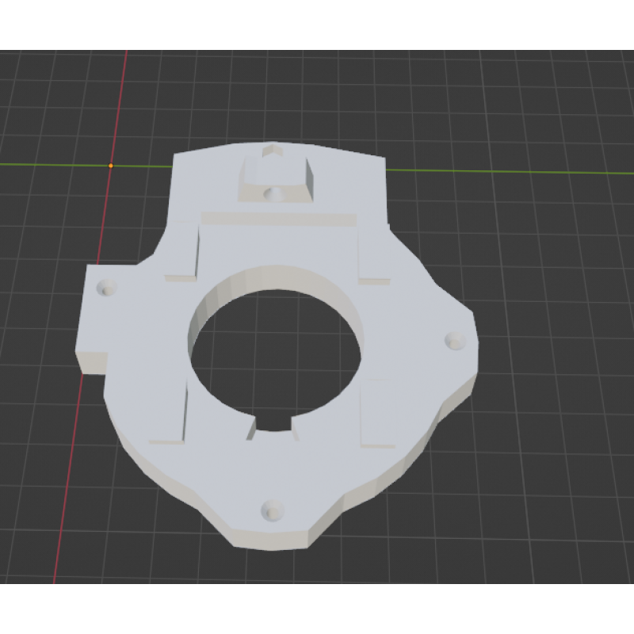Click the white blank strip above the viewport
Viewport: 634px width, 634px height.
[317, 24]
